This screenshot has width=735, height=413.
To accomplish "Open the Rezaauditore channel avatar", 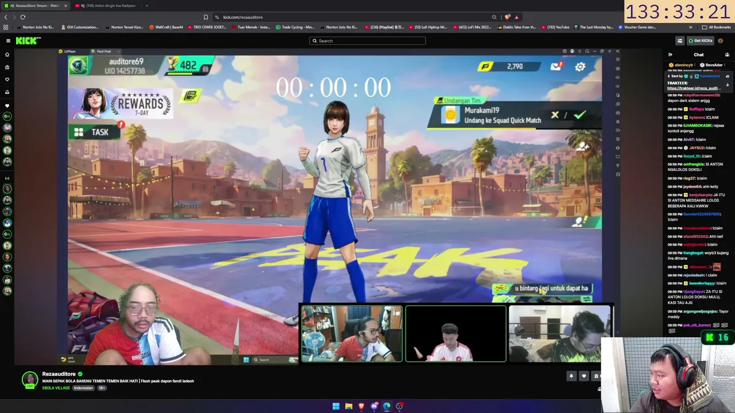I will (x=30, y=380).
